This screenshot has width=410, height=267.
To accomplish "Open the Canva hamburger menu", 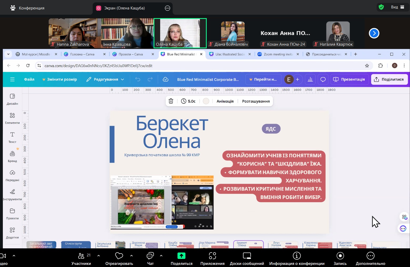I will pos(12,79).
